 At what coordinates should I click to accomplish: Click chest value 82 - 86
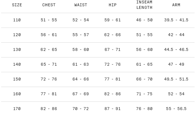49,109
